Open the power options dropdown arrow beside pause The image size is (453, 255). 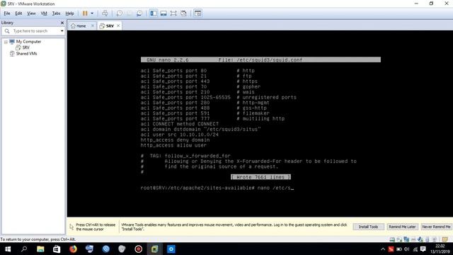92,13
